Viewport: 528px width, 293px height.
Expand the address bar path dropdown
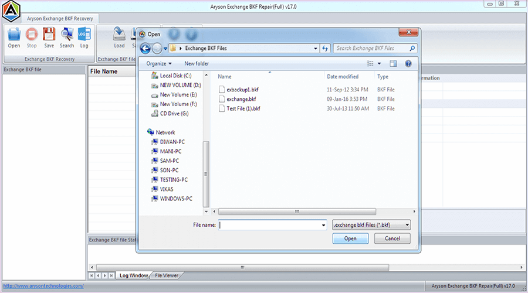click(316, 49)
